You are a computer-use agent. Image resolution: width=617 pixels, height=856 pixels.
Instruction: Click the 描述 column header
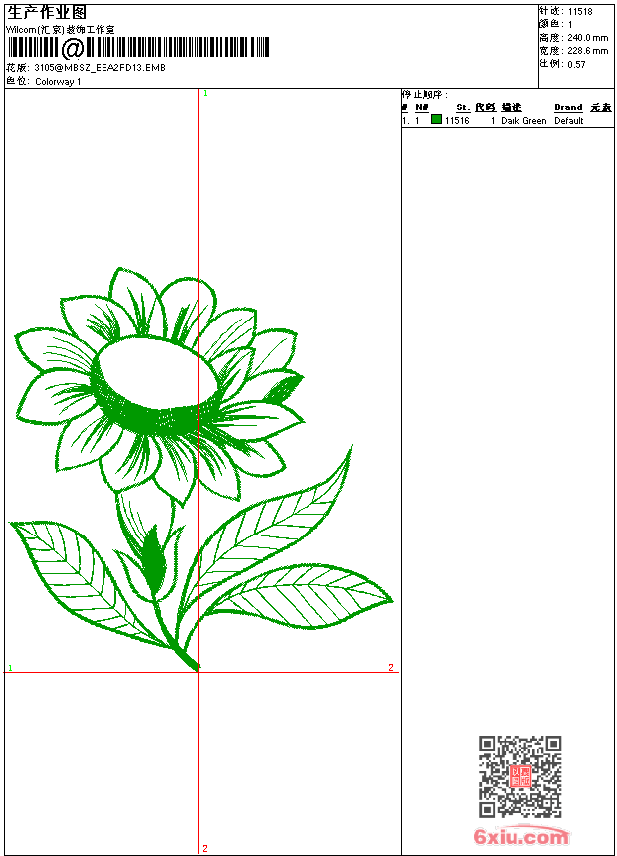click(512, 107)
